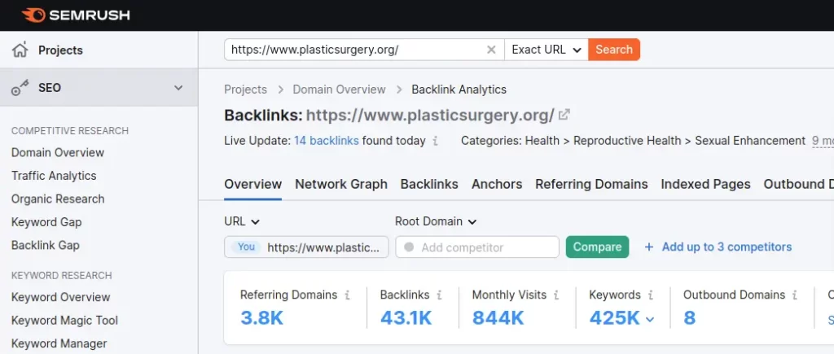Click the 844K Monthly Visits value
Screen dimensions: 834x354
[x=498, y=318]
